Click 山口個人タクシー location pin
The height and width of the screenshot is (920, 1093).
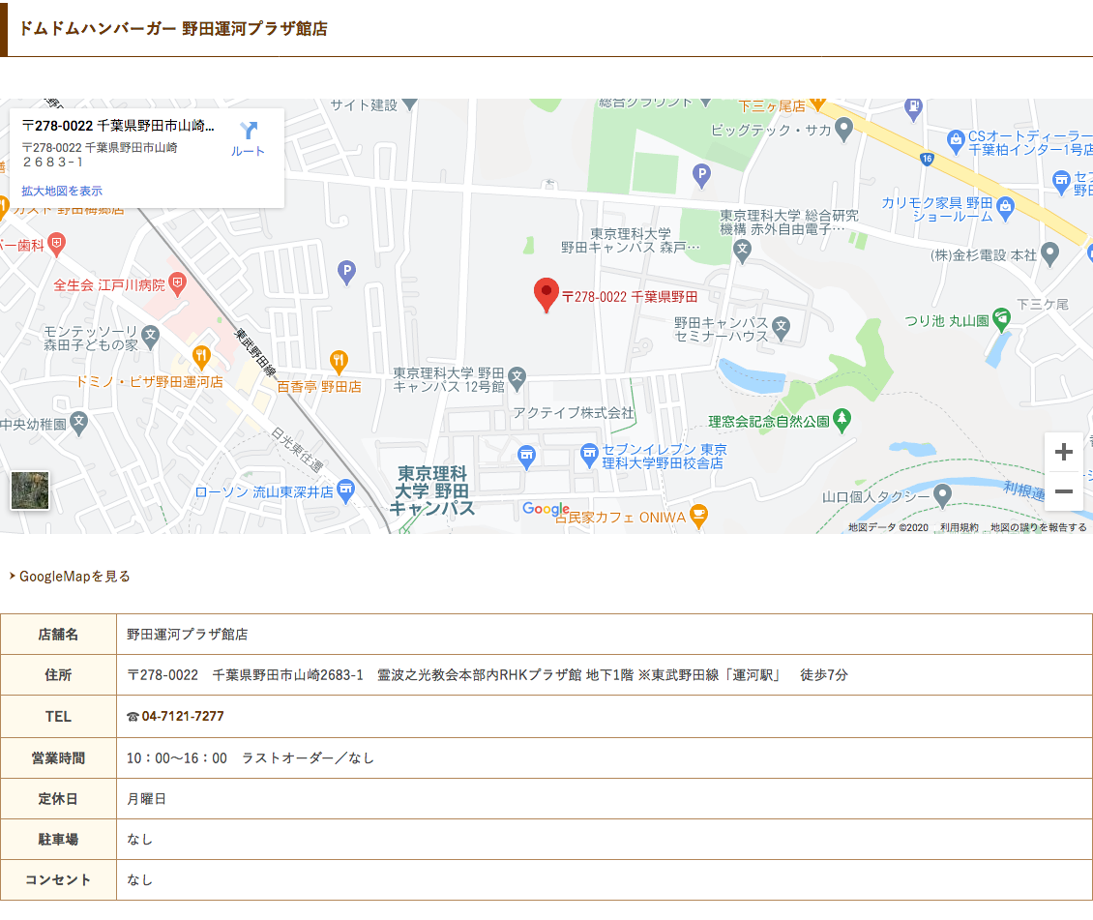(942, 495)
